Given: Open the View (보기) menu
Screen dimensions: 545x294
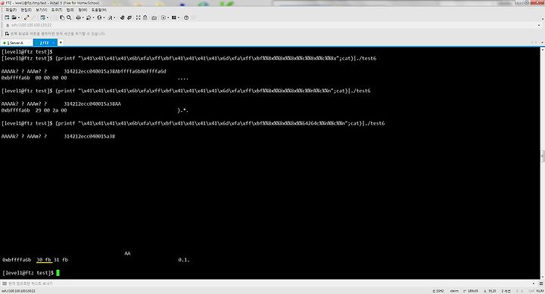Looking at the screenshot, I should [x=42, y=10].
